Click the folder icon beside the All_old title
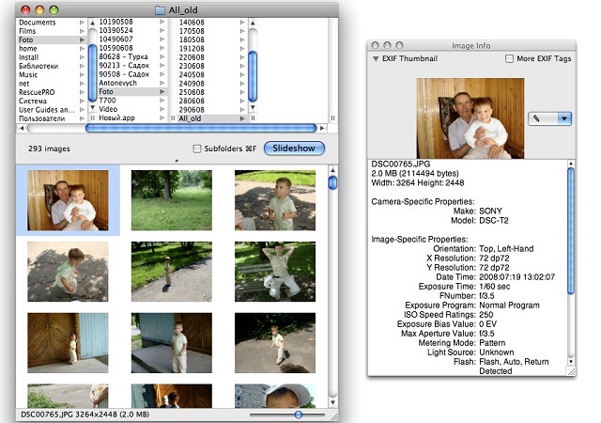 pyautogui.click(x=160, y=10)
